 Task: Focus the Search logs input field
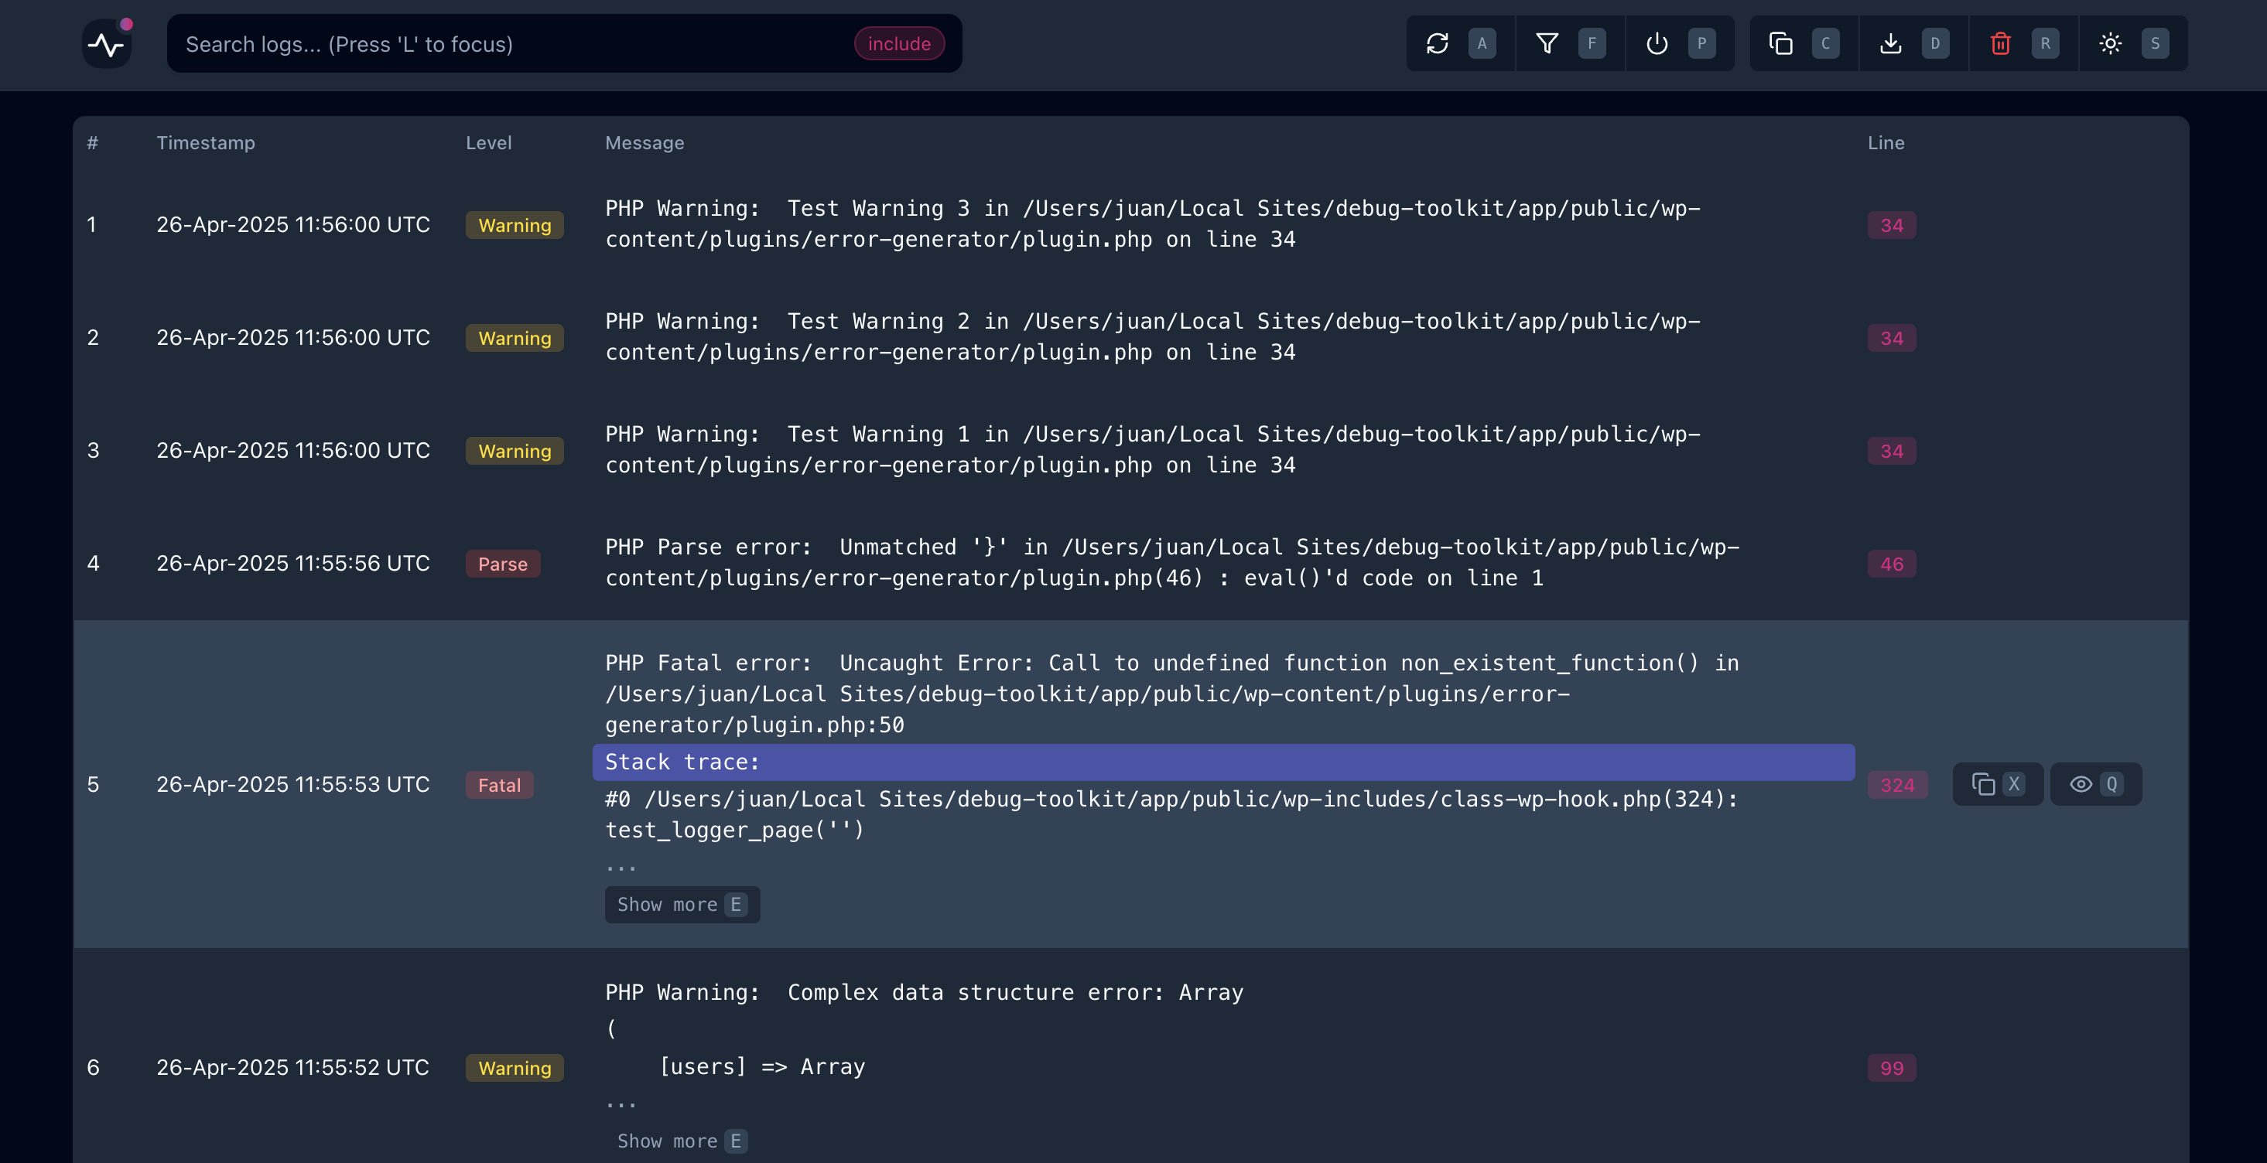click(511, 44)
